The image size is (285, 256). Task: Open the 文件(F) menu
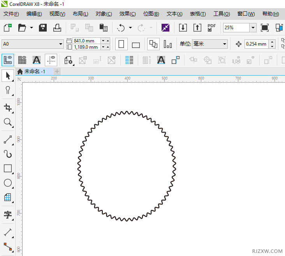coord(11,14)
